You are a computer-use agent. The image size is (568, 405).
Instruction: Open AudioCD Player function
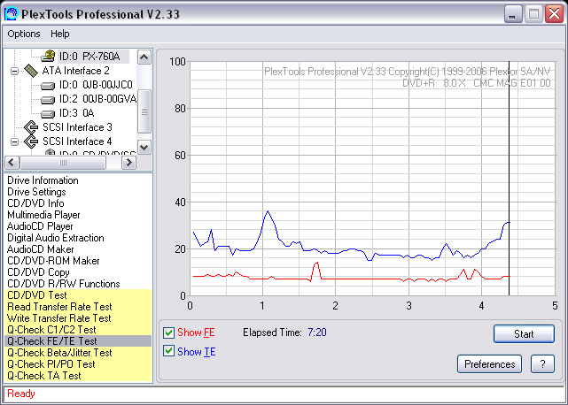40,226
